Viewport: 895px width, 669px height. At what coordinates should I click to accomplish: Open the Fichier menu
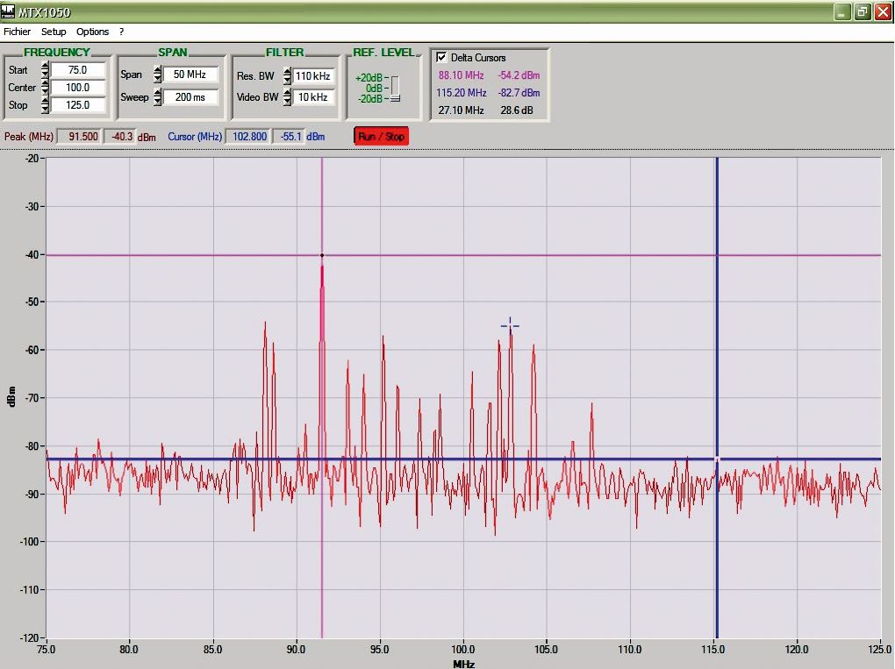pos(17,32)
